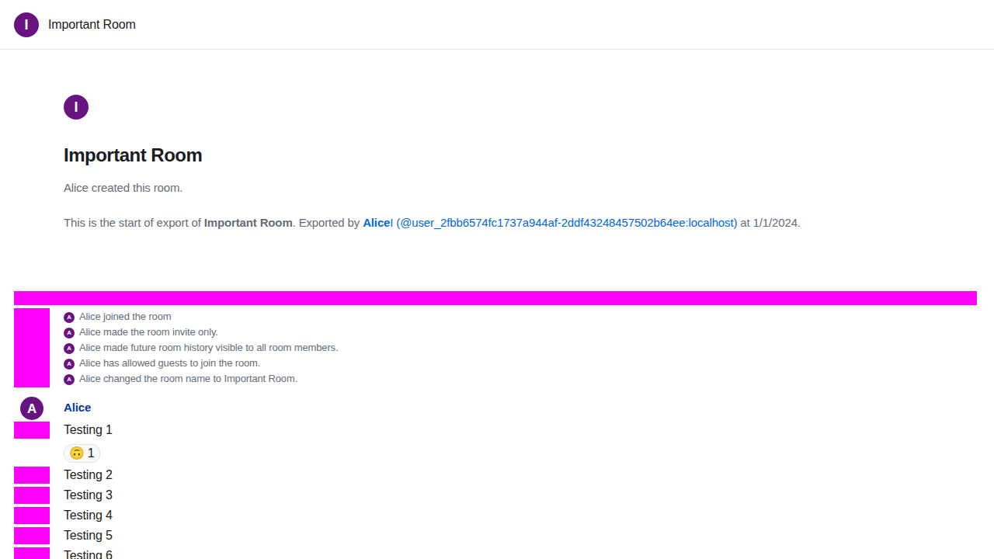
Task: Click the large Important Room heading
Action: point(133,155)
